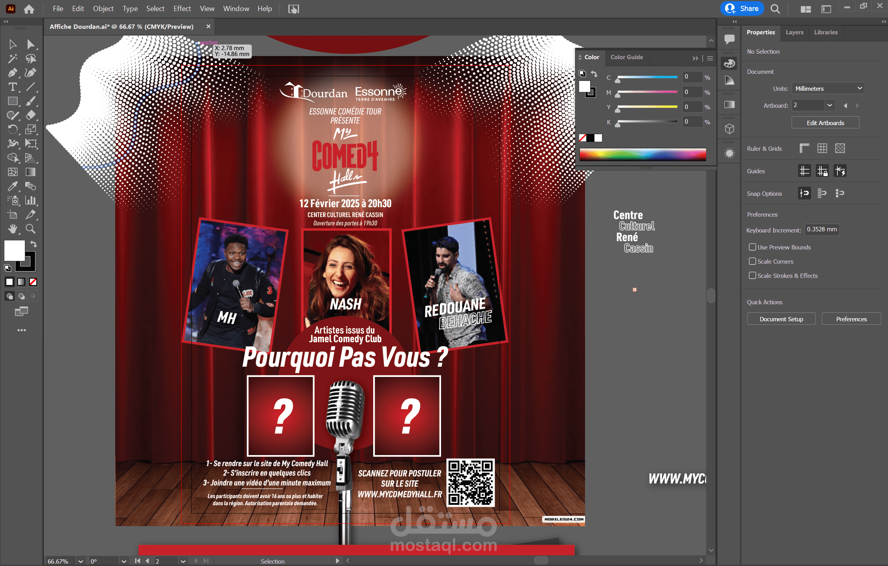Click the Cyan slider track
The image size is (888, 566).
click(x=647, y=77)
